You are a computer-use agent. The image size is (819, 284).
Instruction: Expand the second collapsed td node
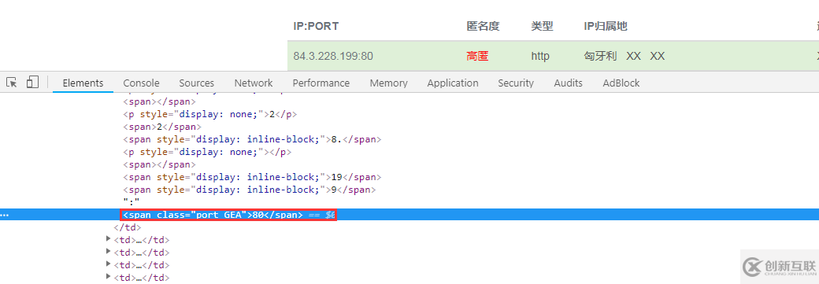coord(109,252)
